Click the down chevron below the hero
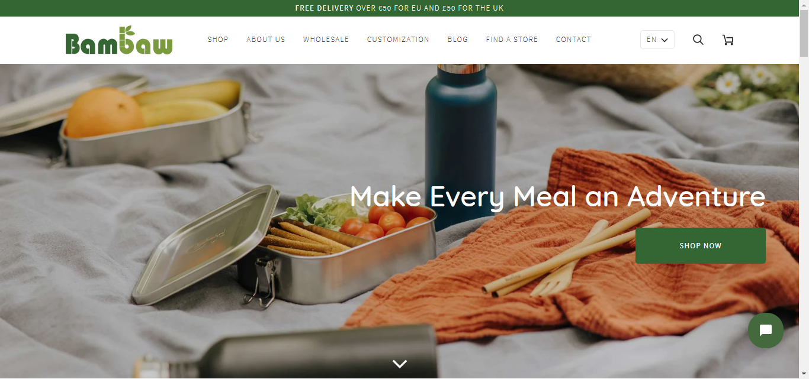Image resolution: width=809 pixels, height=379 pixels. 400,364
